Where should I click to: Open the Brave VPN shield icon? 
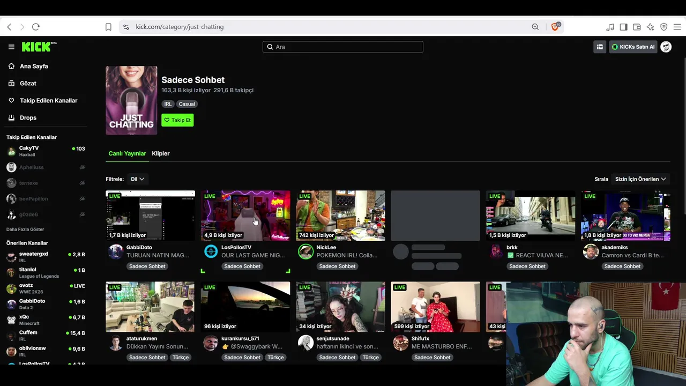click(x=663, y=27)
